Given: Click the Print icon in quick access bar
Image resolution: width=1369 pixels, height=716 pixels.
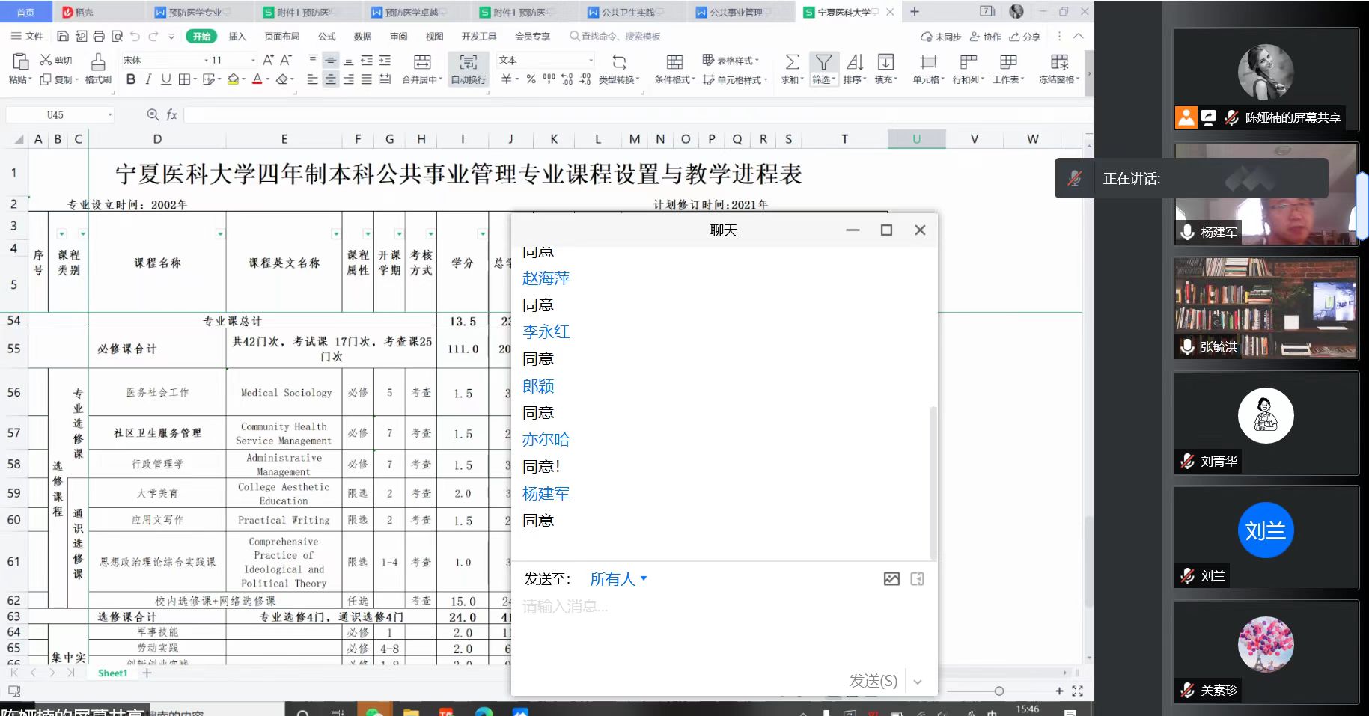Looking at the screenshot, I should [99, 36].
